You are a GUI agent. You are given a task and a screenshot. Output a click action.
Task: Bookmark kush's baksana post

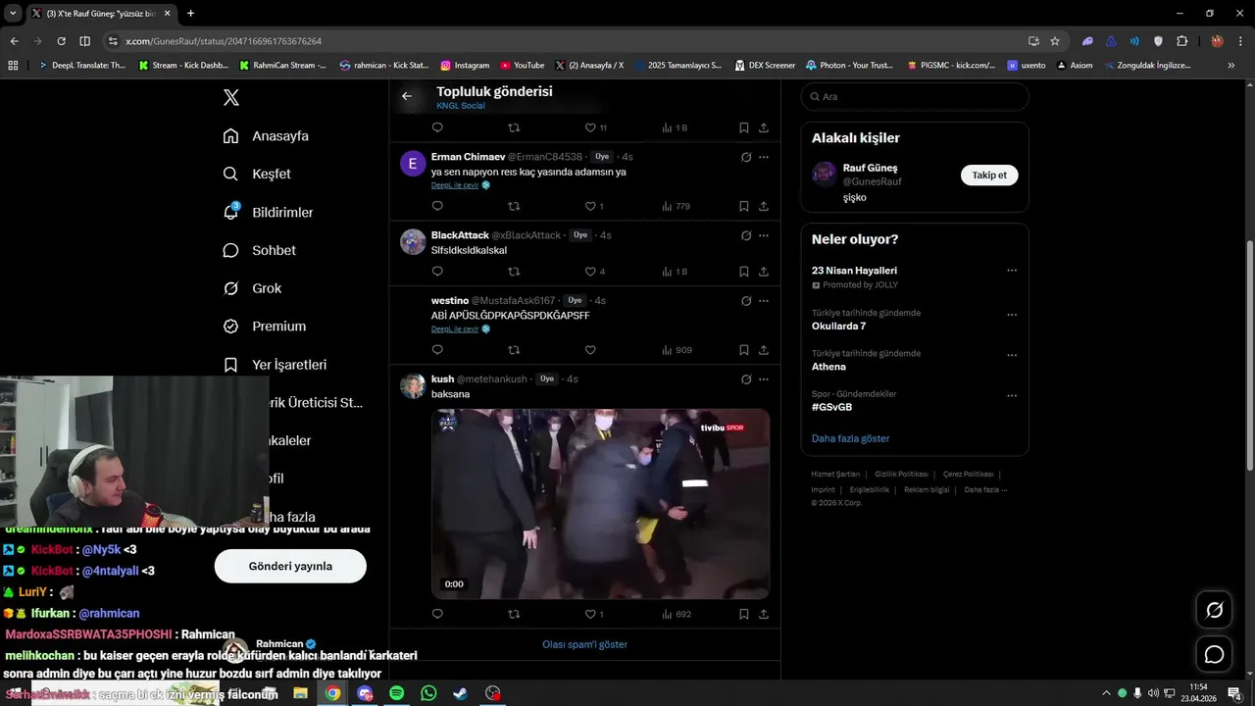point(744,614)
